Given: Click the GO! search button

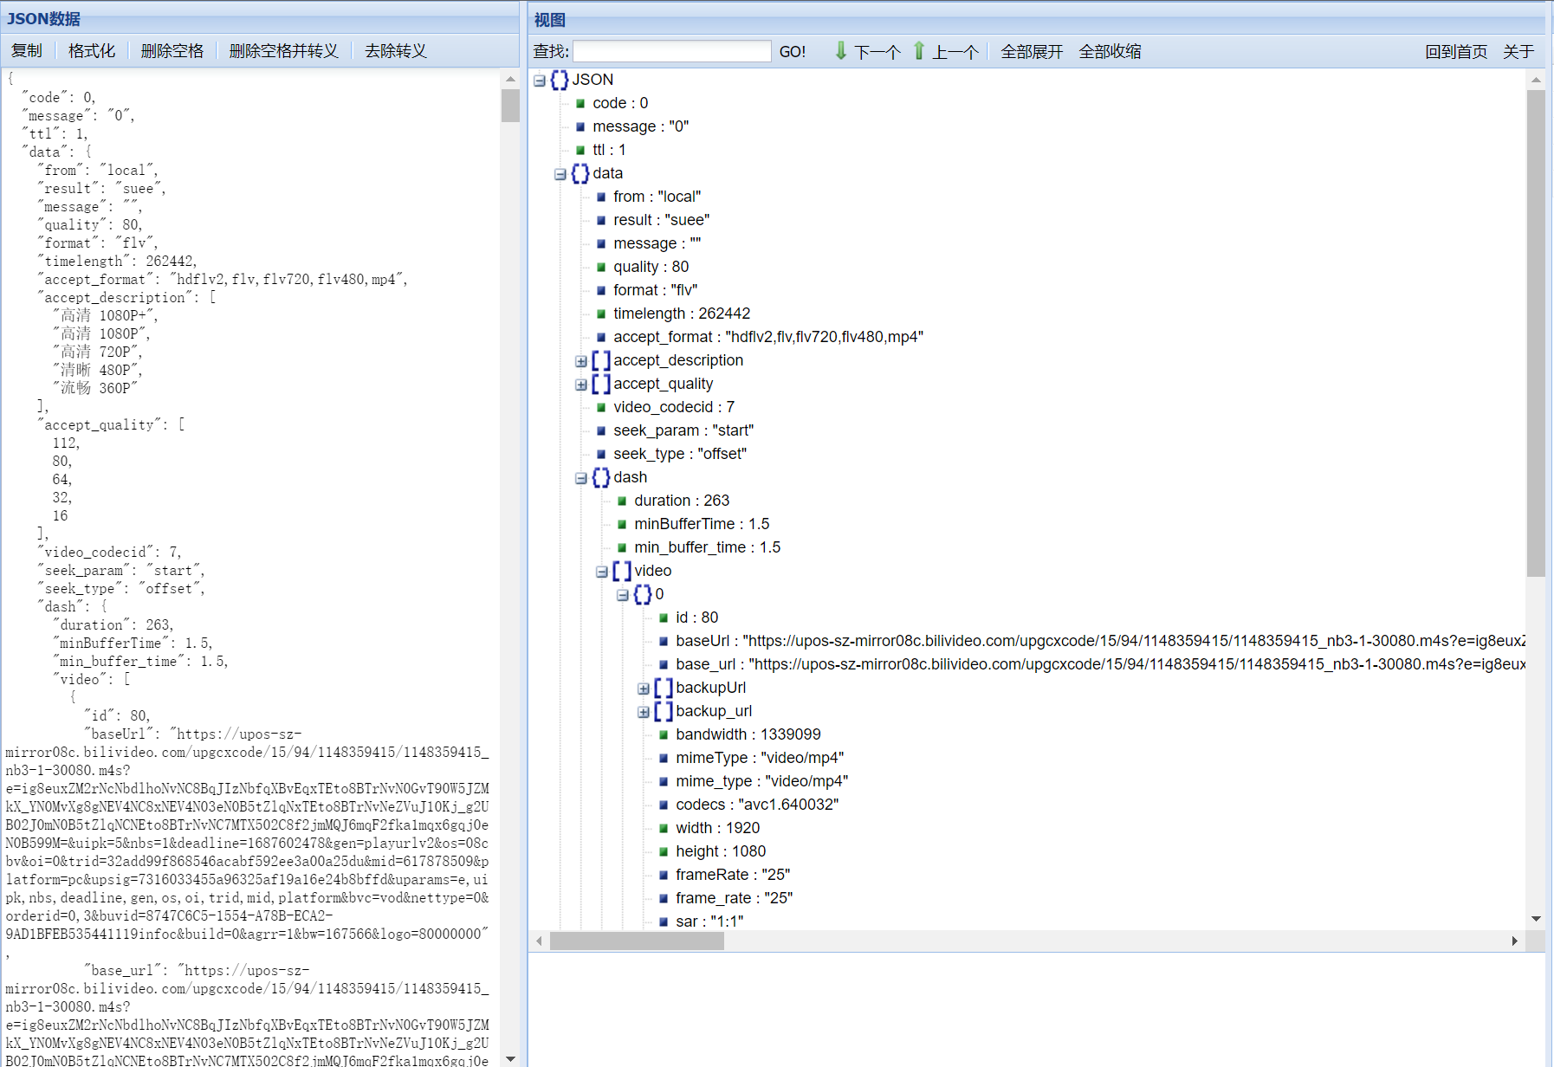Looking at the screenshot, I should (793, 52).
